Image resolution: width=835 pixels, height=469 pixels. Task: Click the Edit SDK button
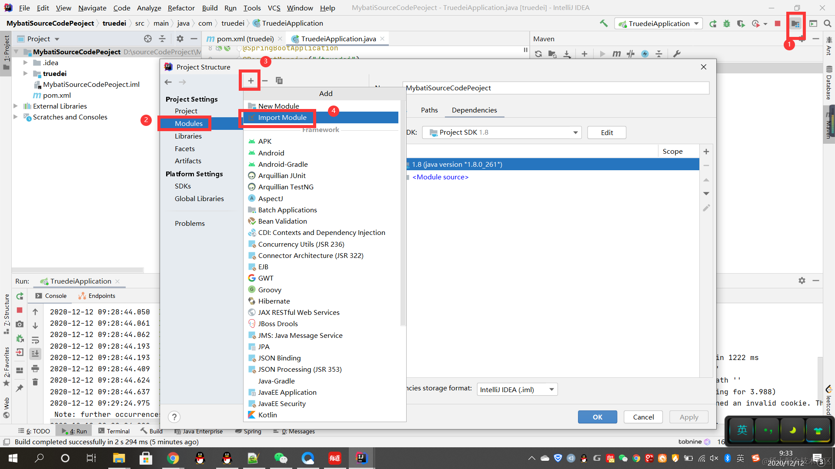click(606, 132)
